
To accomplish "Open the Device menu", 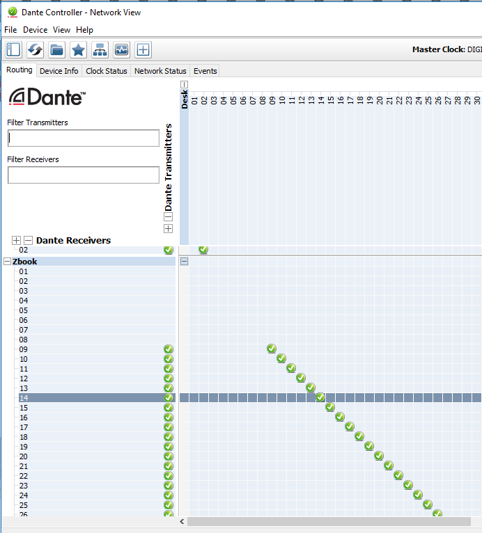I will click(35, 30).
